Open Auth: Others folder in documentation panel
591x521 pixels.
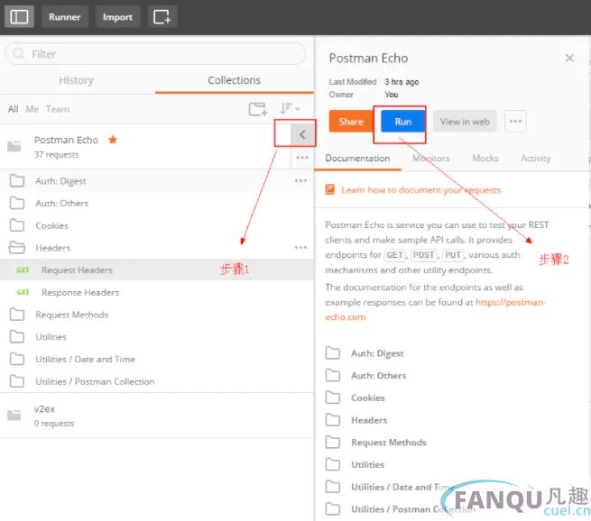[379, 376]
